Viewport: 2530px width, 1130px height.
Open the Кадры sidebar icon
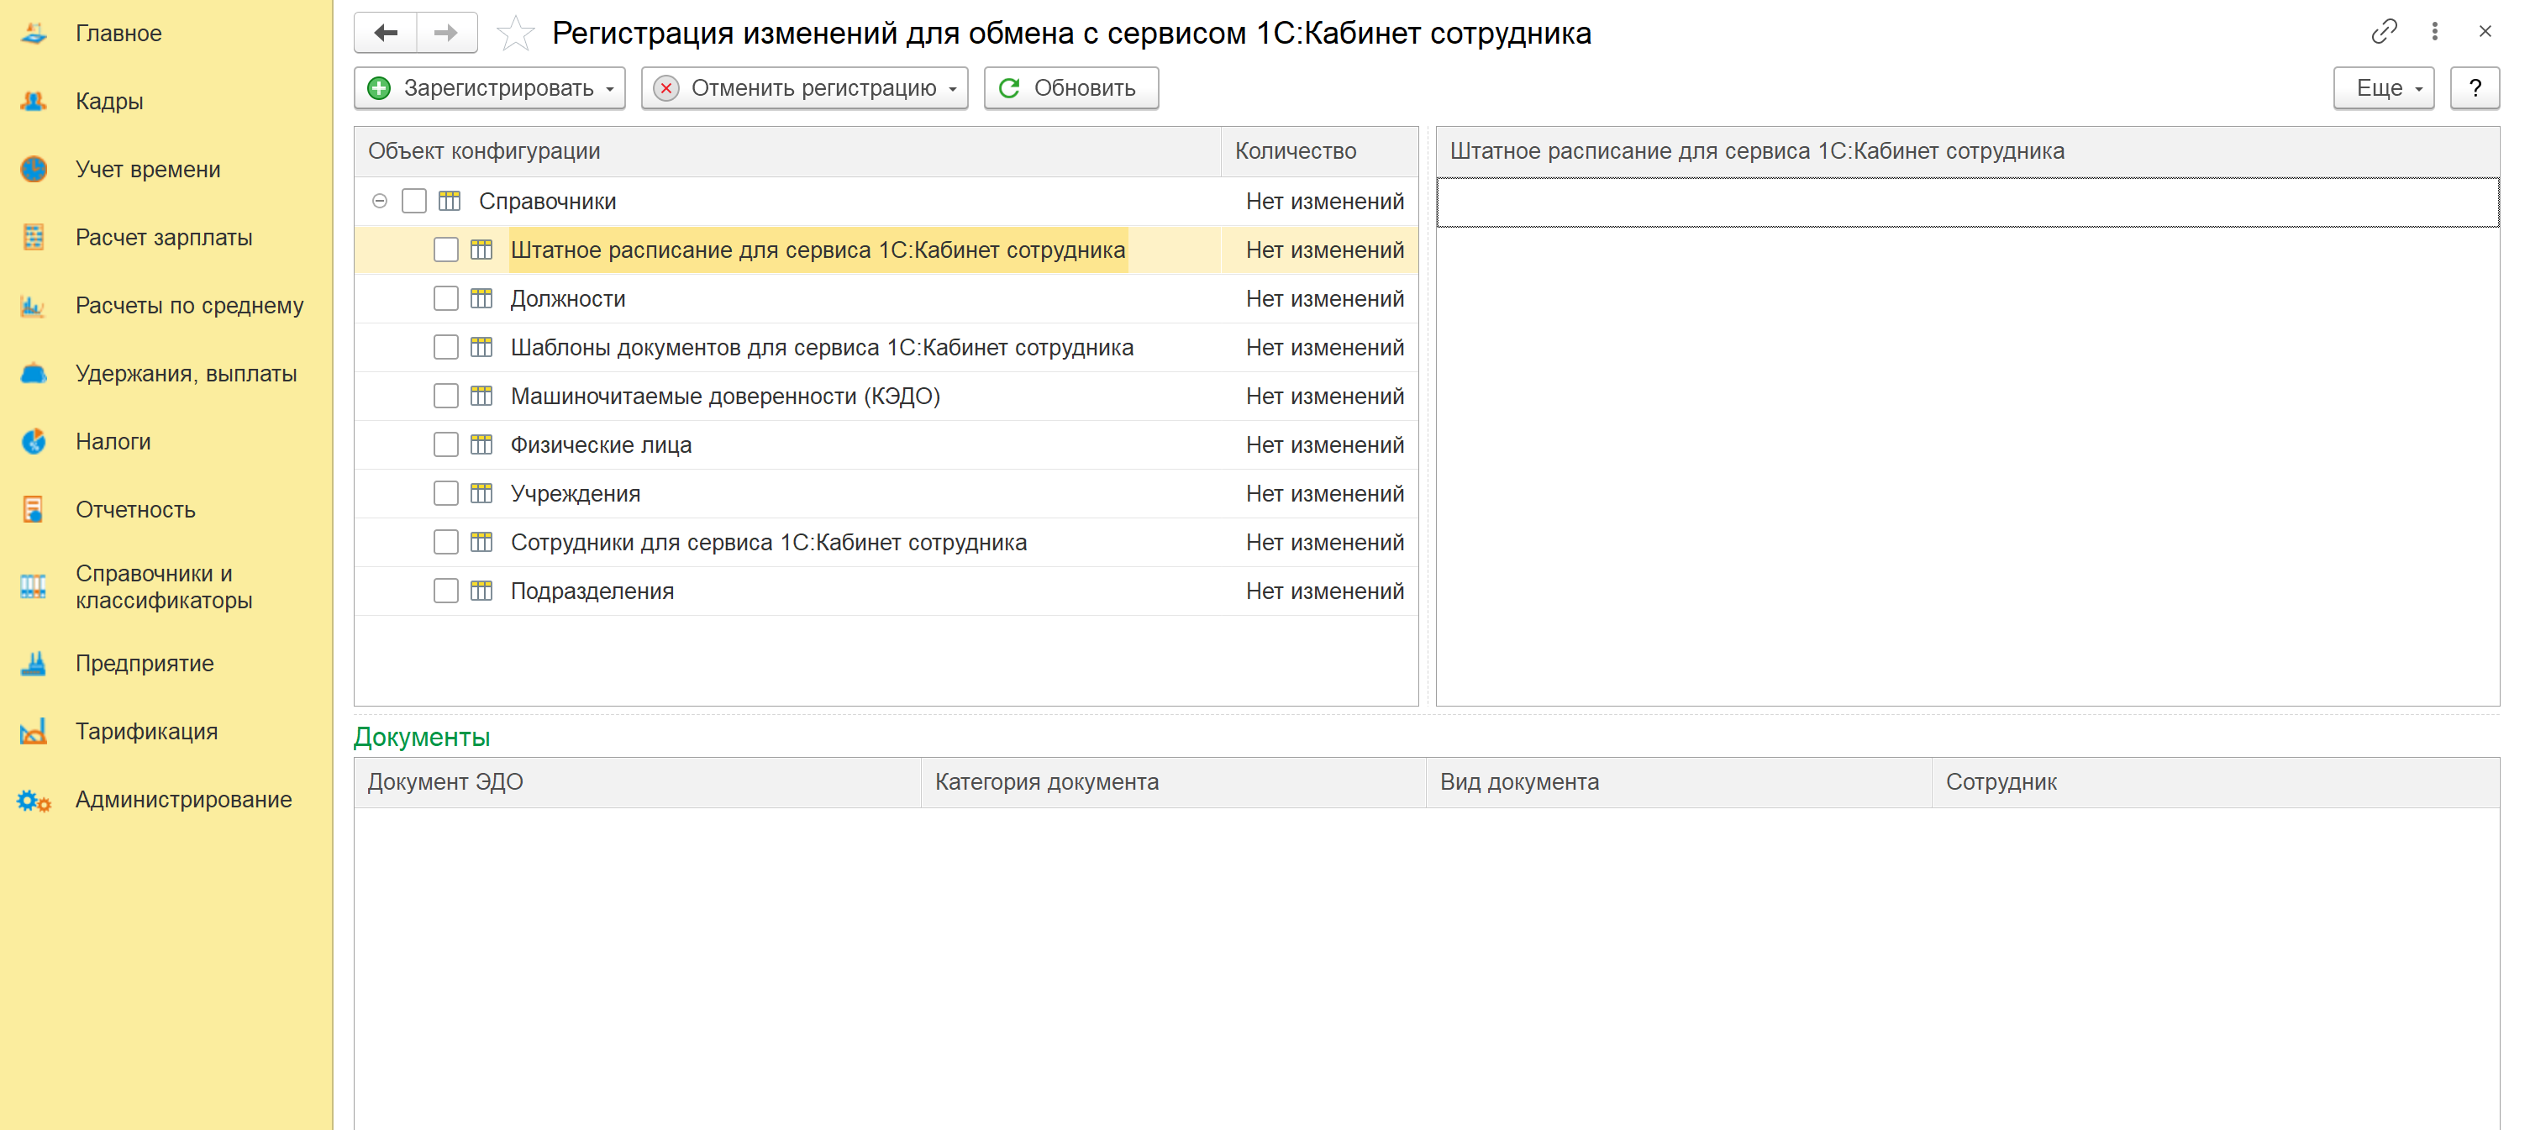[x=34, y=101]
